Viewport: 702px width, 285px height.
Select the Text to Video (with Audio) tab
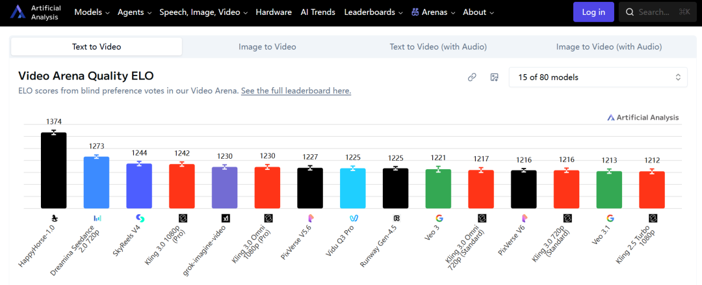[438, 47]
